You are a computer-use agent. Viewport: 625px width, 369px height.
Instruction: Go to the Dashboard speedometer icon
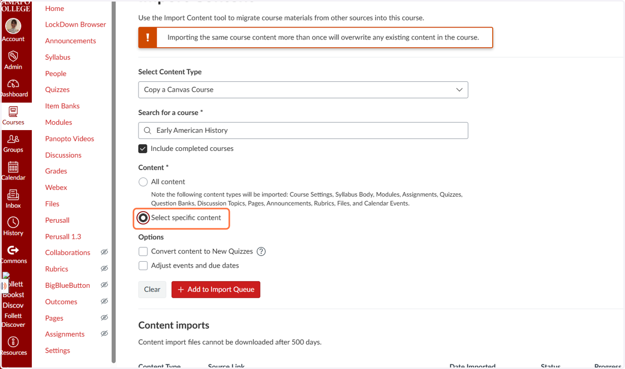click(x=13, y=84)
